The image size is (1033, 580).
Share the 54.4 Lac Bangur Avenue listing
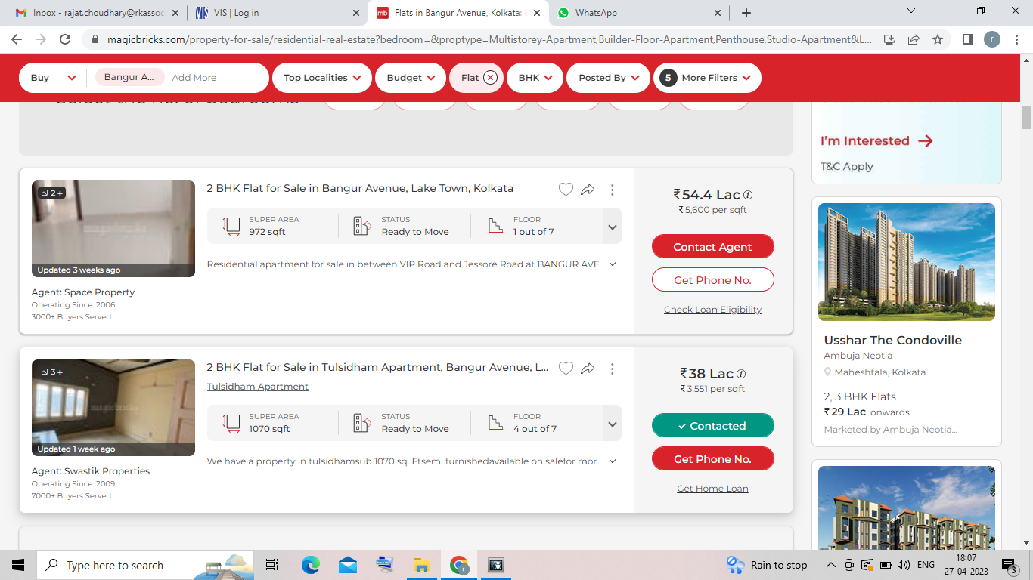pyautogui.click(x=588, y=190)
